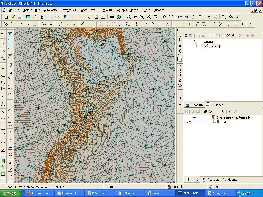Select the perpendicular line tool
263x197 pixels.
[67, 24]
